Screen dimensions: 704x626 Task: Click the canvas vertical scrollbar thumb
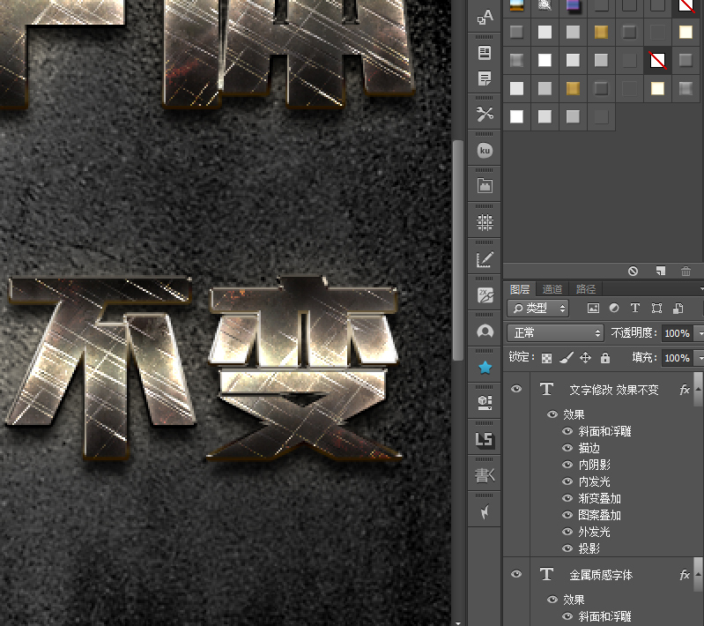(457, 250)
